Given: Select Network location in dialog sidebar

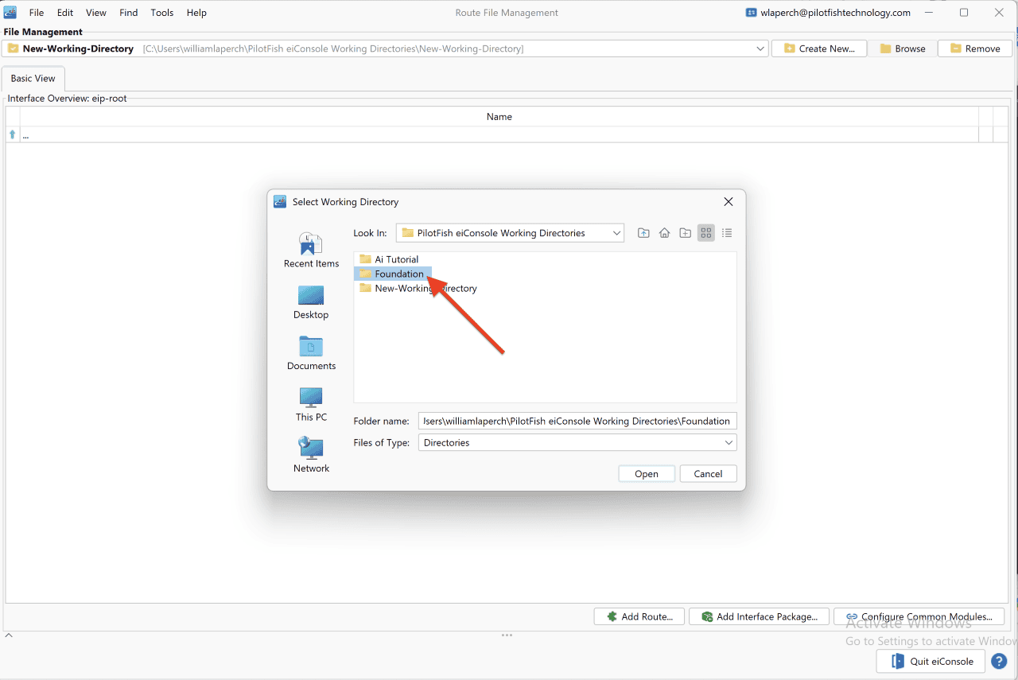Looking at the screenshot, I should click(x=311, y=455).
